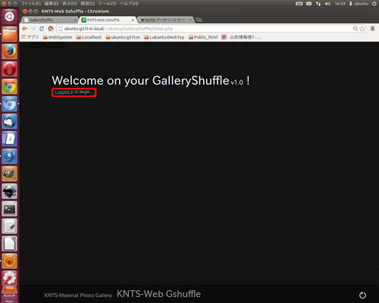This screenshot has width=379, height=303.
Task: Open the Public_html bookmark folder
Action: point(203,37)
